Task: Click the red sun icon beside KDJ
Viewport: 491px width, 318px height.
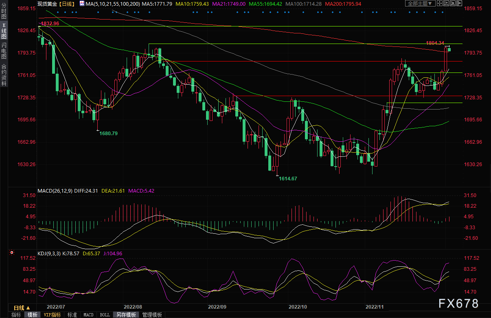Action: pos(11,253)
